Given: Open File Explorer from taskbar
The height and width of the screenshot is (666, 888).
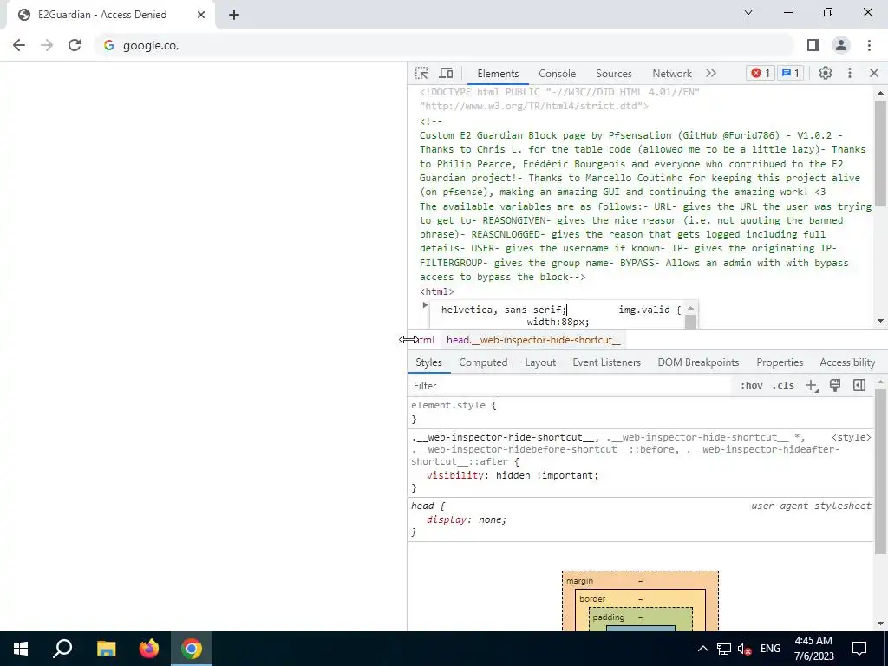Looking at the screenshot, I should [106, 649].
